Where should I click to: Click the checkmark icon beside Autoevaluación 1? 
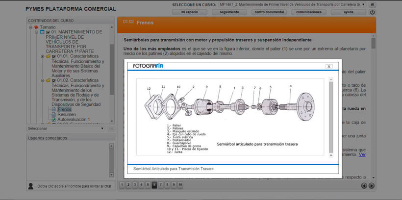click(x=53, y=119)
